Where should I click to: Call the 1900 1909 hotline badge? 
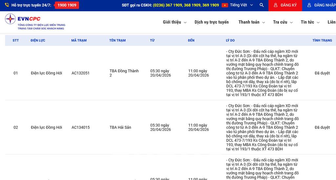coord(67,5)
